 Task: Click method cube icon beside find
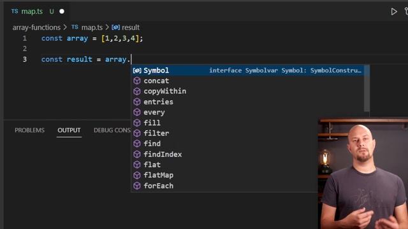[137, 144]
